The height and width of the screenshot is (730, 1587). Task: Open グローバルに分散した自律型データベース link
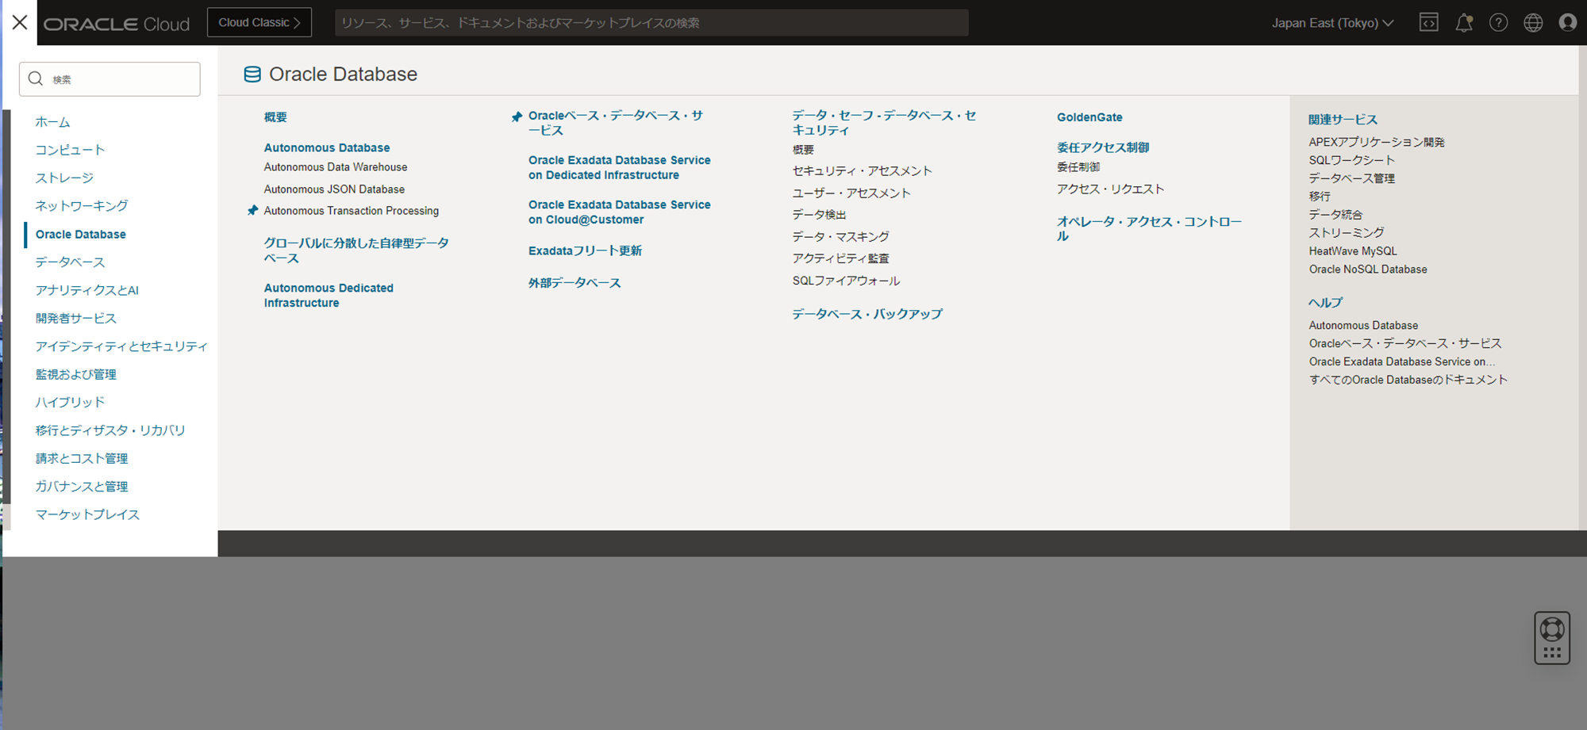(356, 250)
